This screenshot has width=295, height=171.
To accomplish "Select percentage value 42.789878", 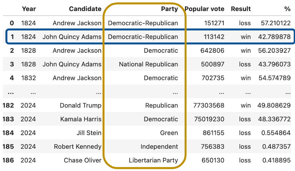I will pos(274,37).
